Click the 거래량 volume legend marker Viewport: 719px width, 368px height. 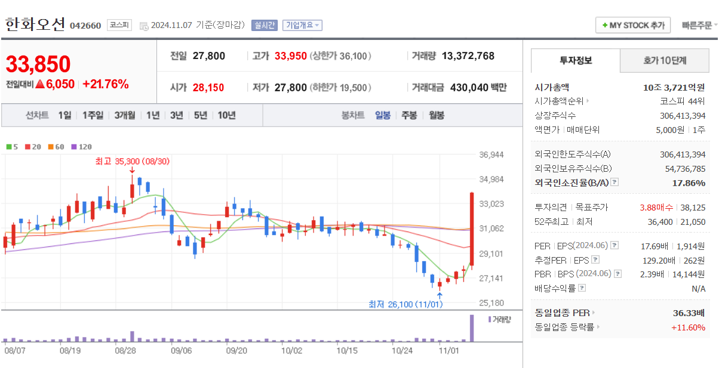(x=489, y=319)
